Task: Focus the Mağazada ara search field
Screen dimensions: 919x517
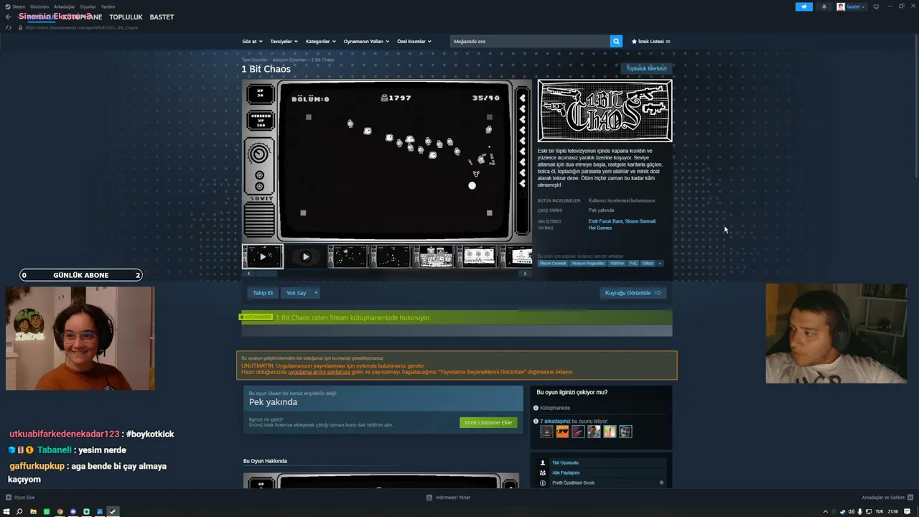Action: click(x=530, y=42)
